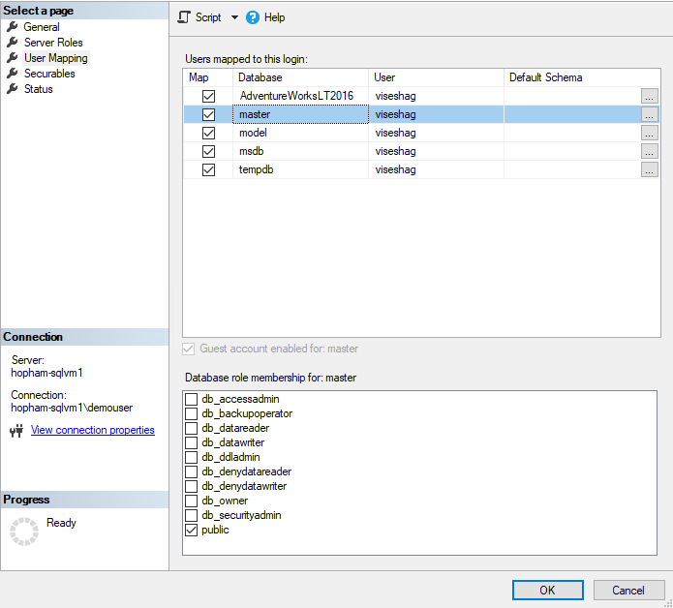Open the Script dropdown arrow
The height and width of the screenshot is (608, 673).
pyautogui.click(x=234, y=17)
